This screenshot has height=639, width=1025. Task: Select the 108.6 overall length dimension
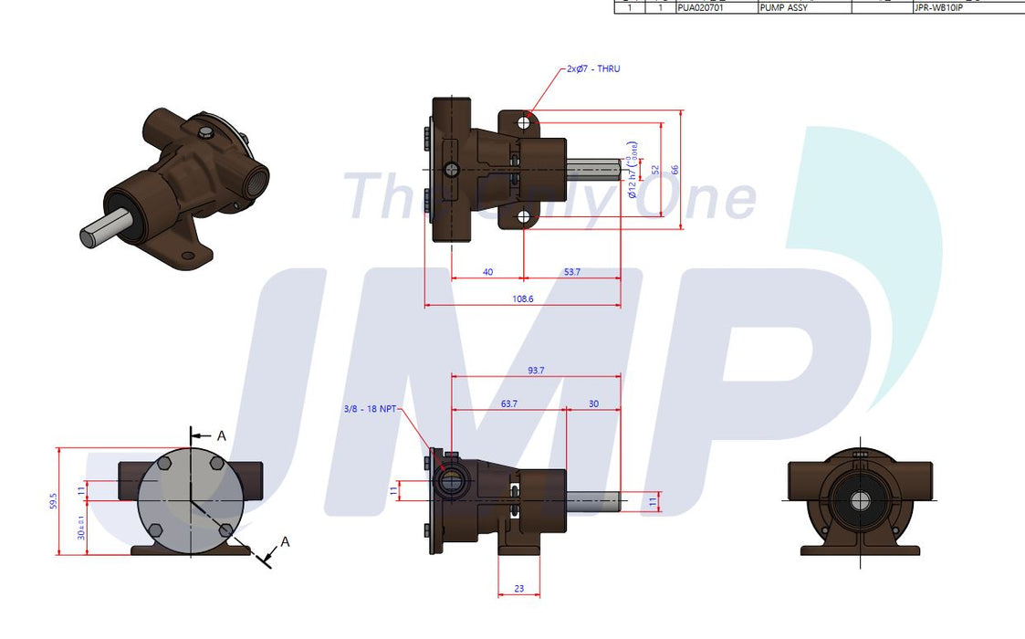pos(522,299)
